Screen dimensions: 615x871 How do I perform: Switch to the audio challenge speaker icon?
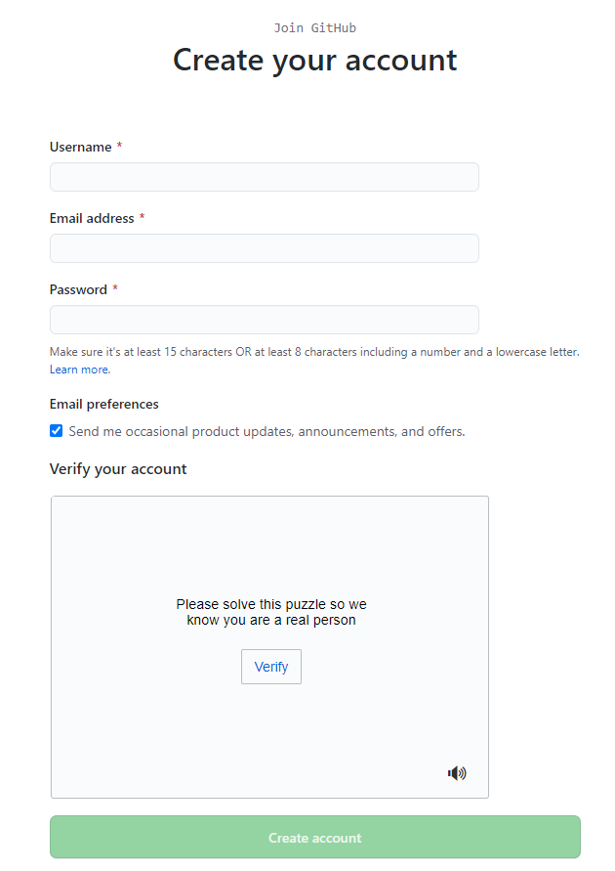coord(457,773)
